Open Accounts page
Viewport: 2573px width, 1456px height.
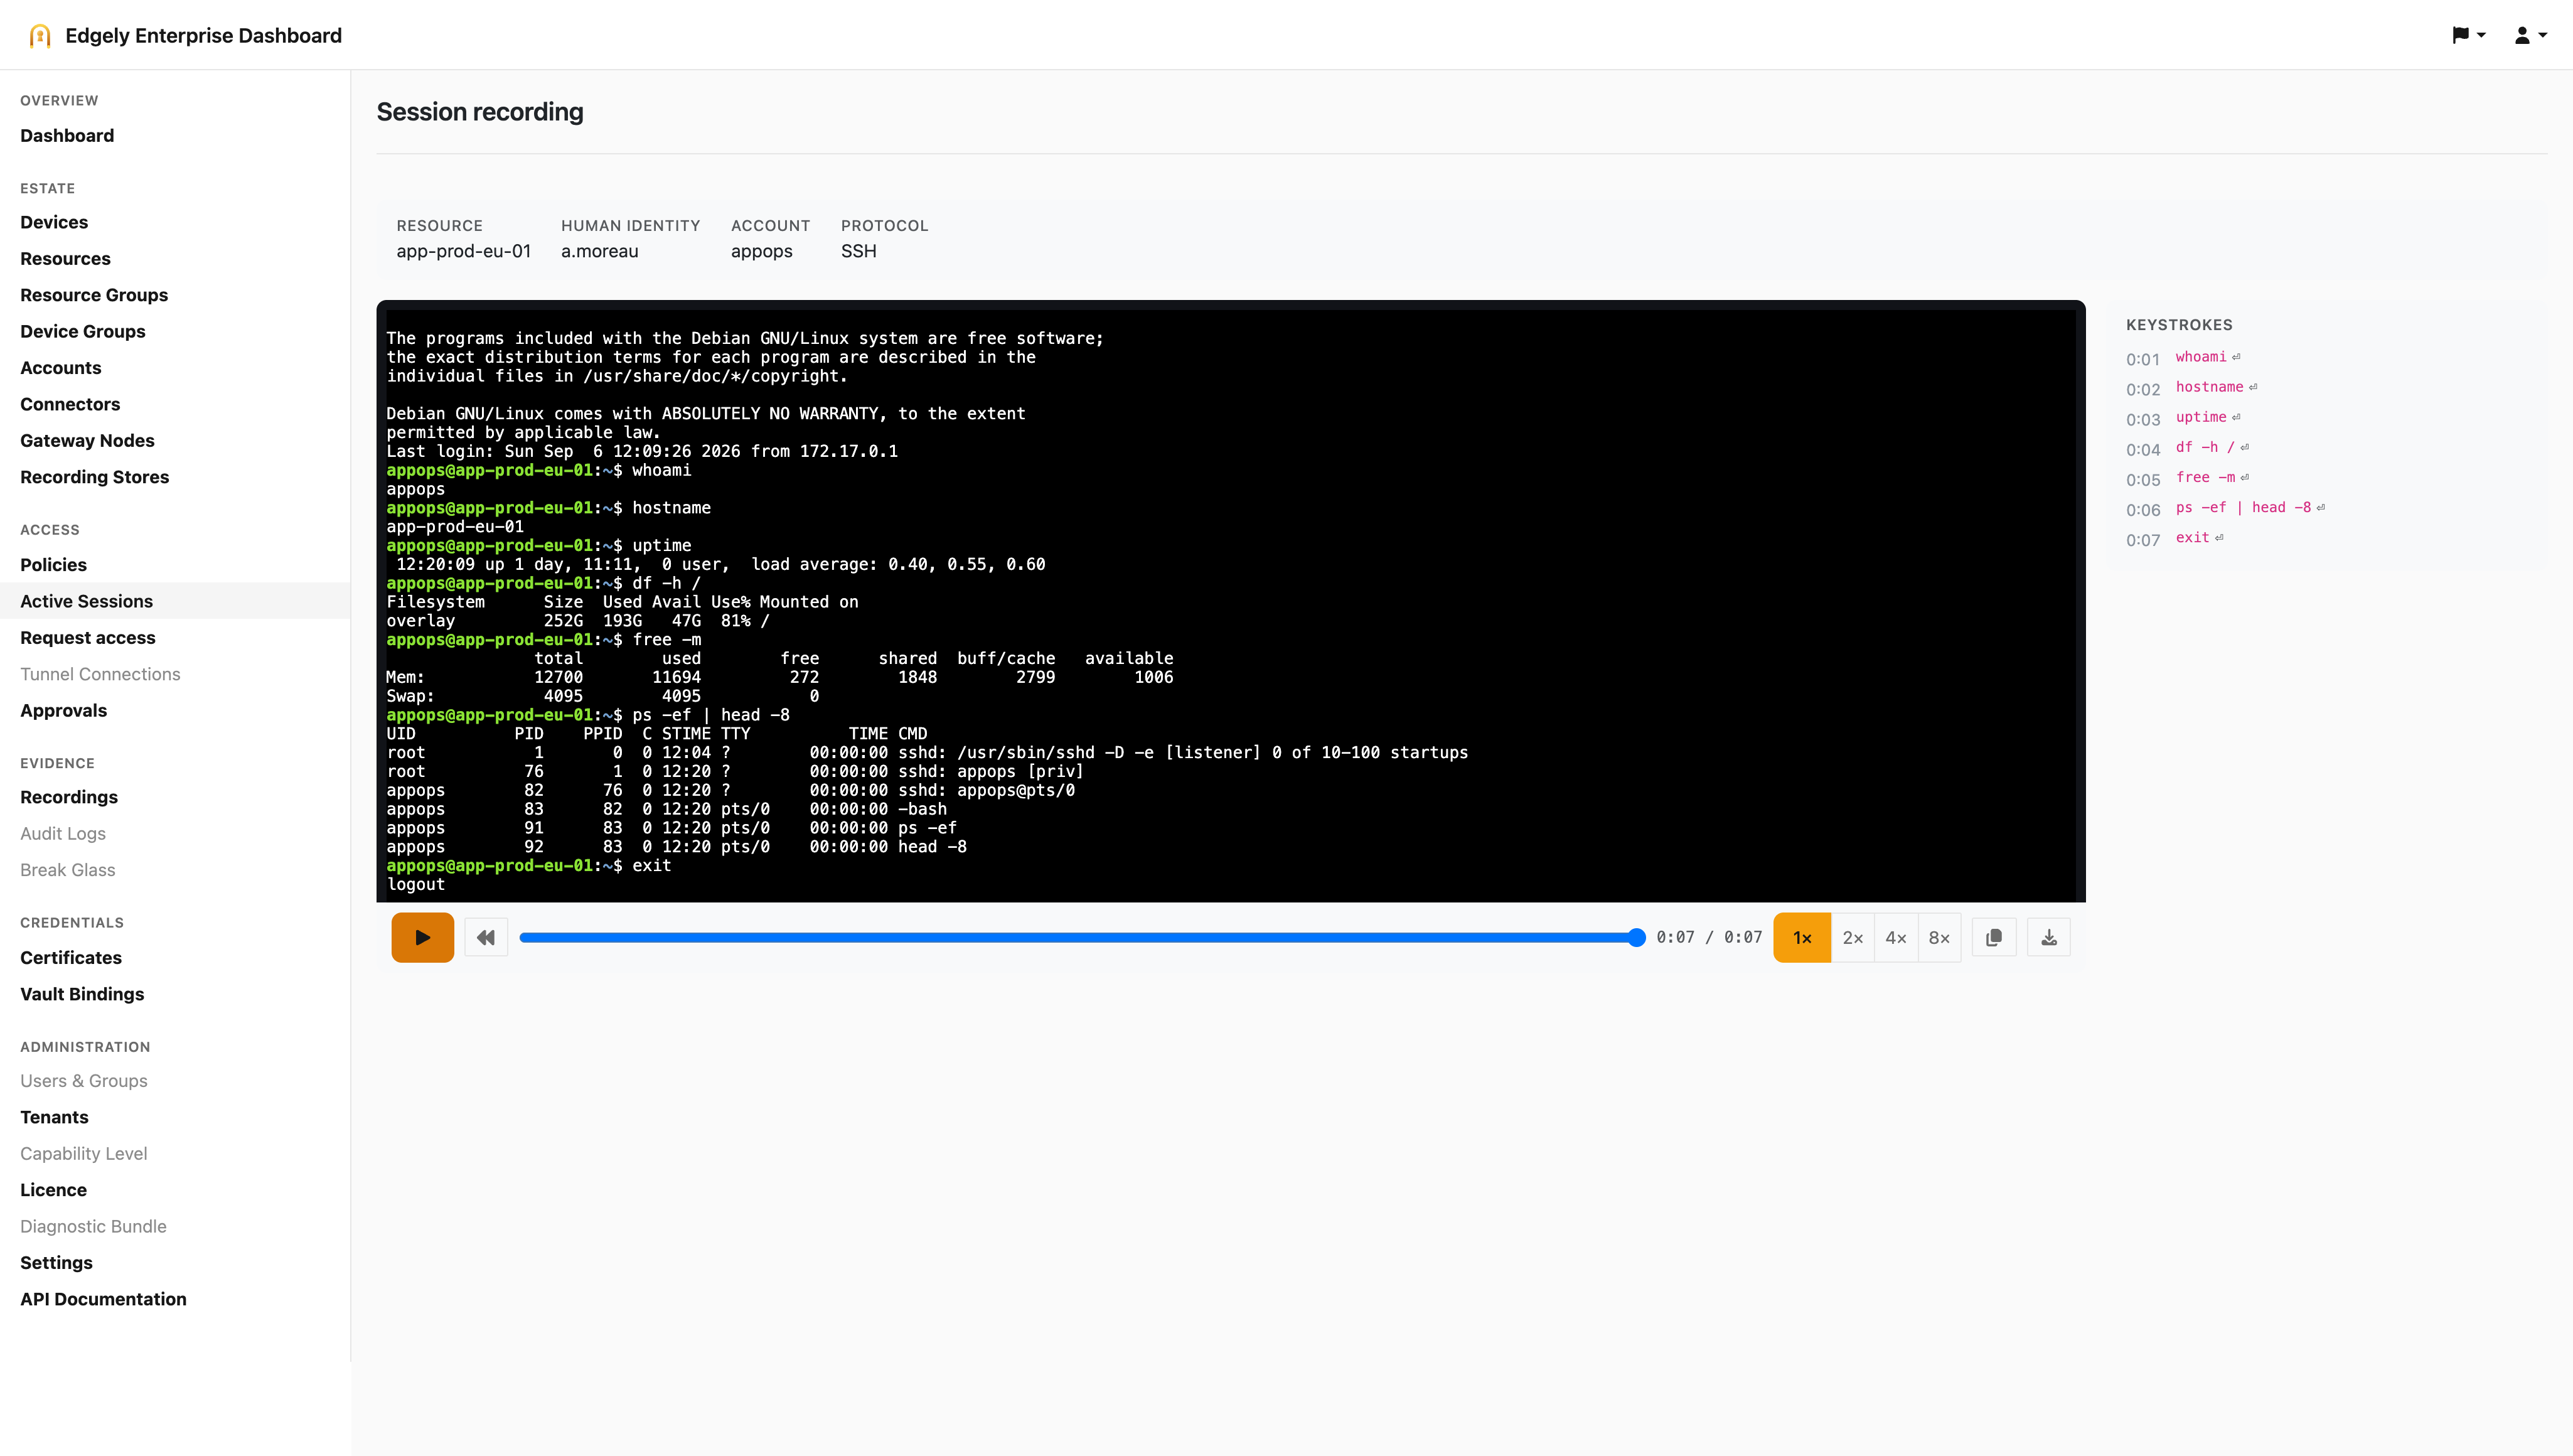tap(61, 368)
